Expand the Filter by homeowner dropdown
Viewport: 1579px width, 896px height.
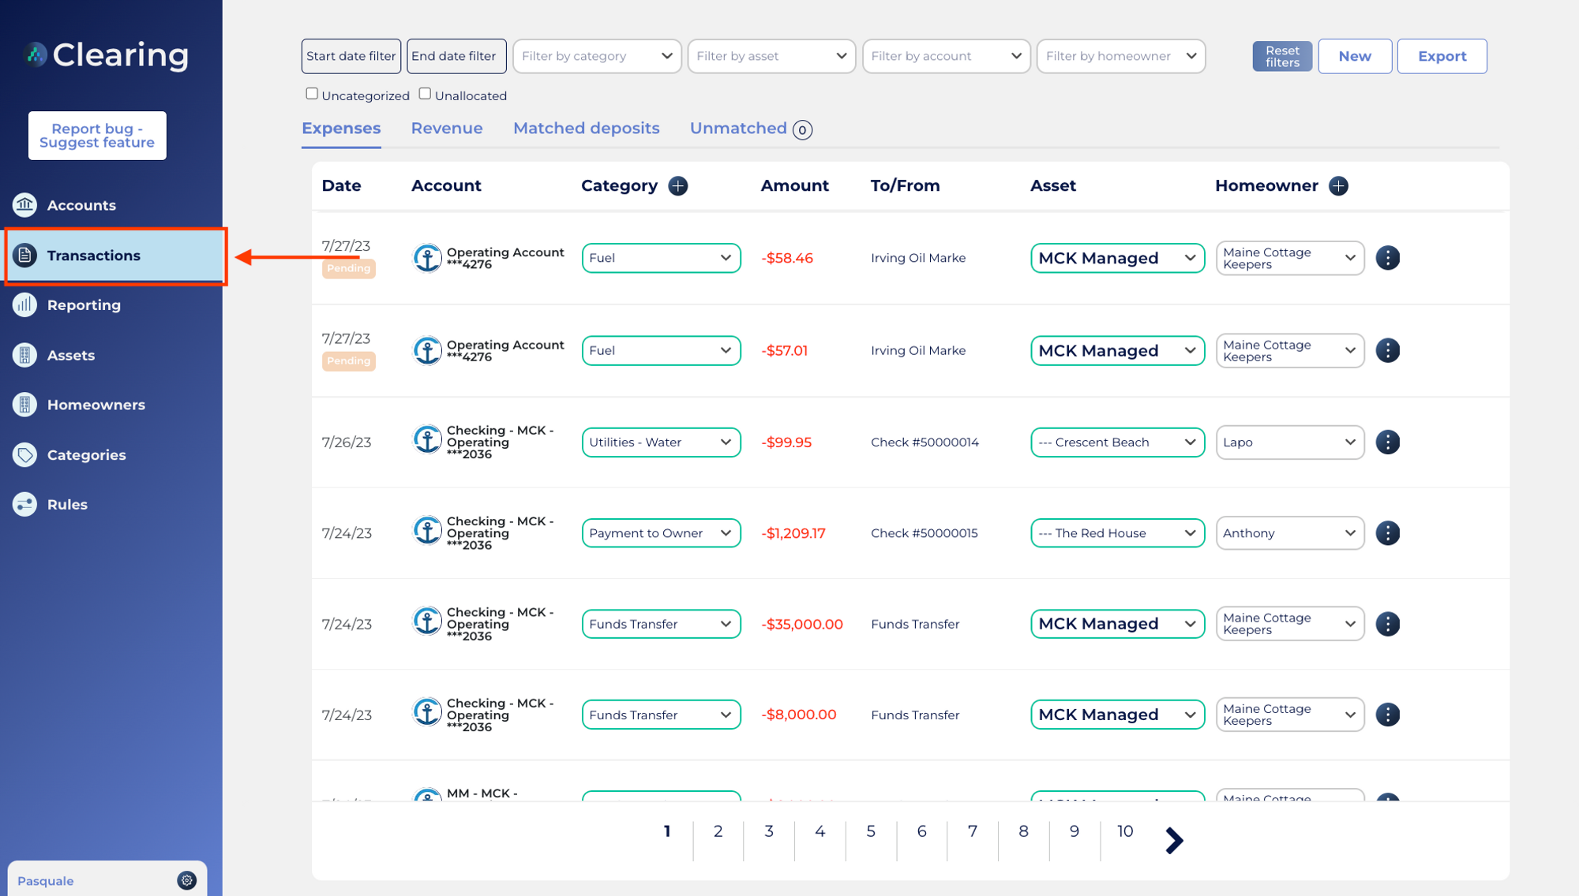pos(1120,56)
